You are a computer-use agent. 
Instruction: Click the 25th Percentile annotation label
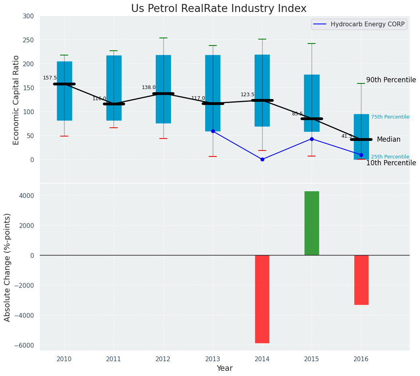coord(390,157)
